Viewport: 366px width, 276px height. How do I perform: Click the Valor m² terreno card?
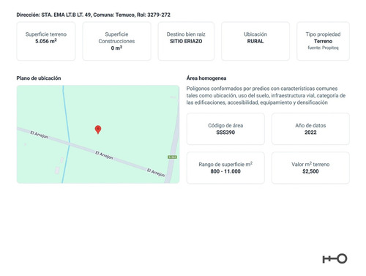[x=310, y=168]
